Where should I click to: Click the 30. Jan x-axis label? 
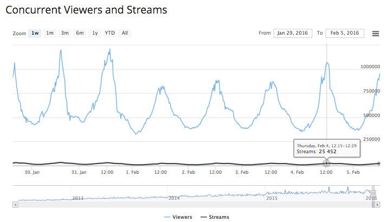[x=32, y=172]
